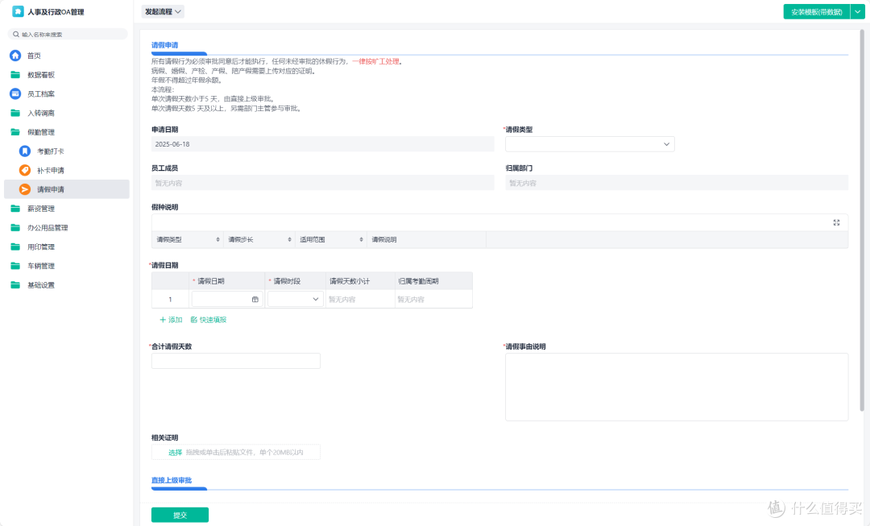Click the 数据看板 folder icon

click(15, 74)
